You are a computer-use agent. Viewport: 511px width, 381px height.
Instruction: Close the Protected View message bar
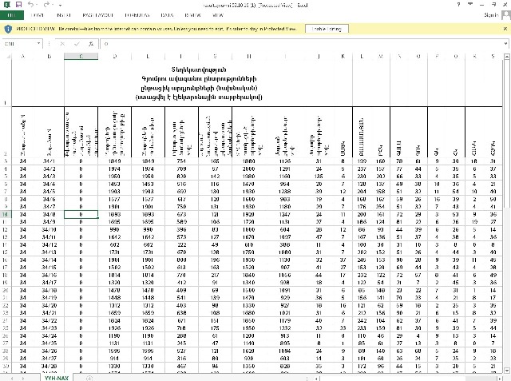[505, 29]
